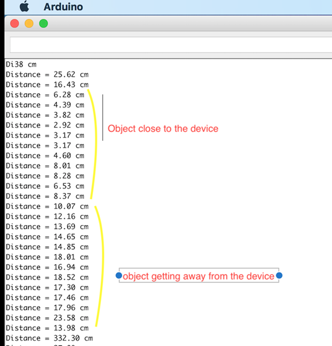
Task: Open the Apple menu
Action: click(24, 6)
